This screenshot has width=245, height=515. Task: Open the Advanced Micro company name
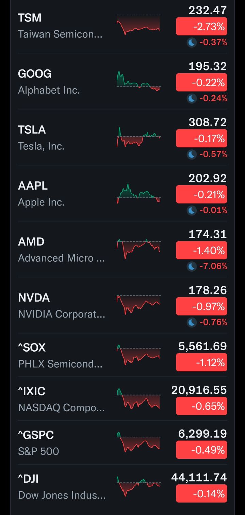pyautogui.click(x=62, y=258)
